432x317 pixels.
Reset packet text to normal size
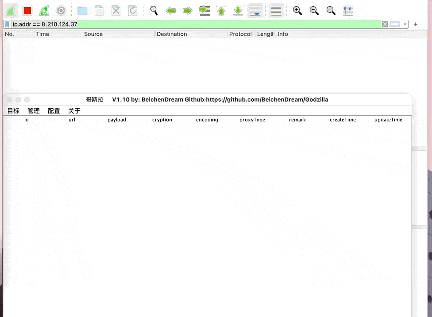point(331,11)
